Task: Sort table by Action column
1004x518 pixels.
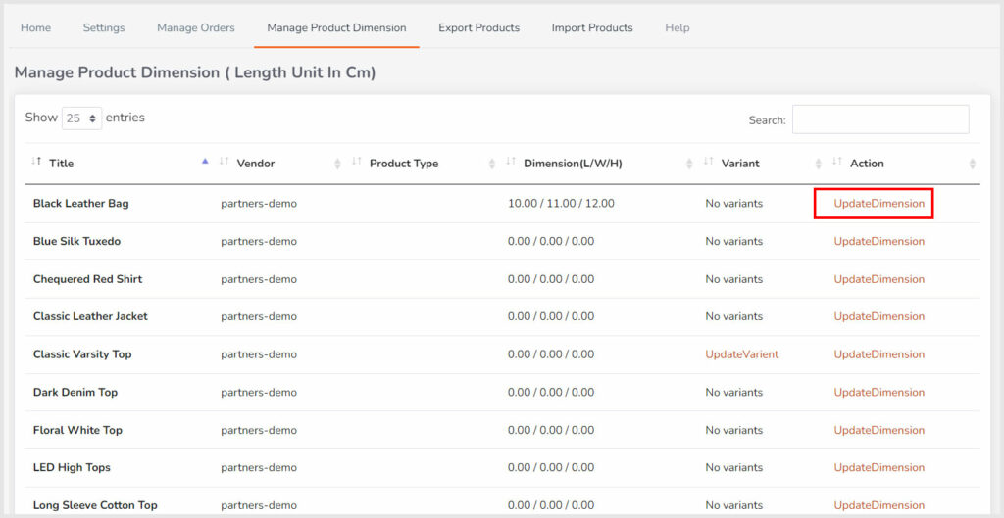Action: coord(867,164)
